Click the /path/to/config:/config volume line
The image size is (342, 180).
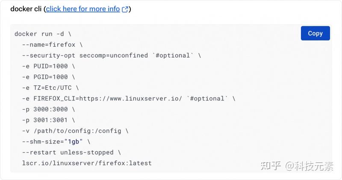pos(75,131)
